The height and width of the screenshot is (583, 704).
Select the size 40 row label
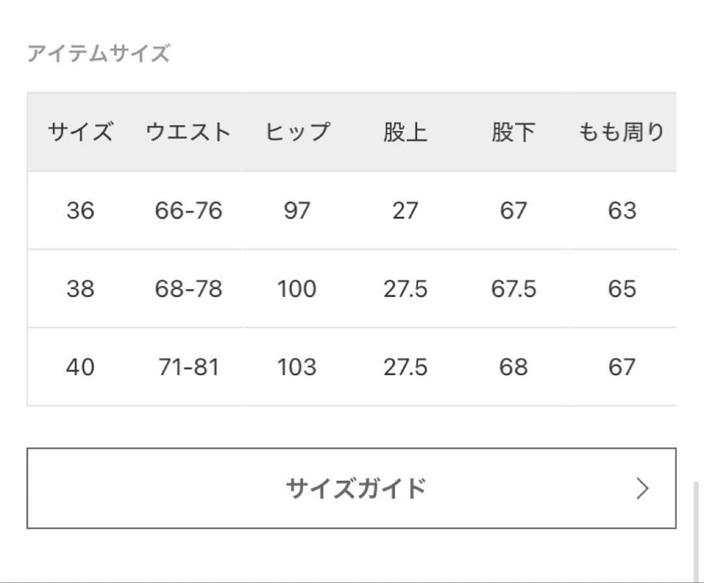(x=80, y=367)
